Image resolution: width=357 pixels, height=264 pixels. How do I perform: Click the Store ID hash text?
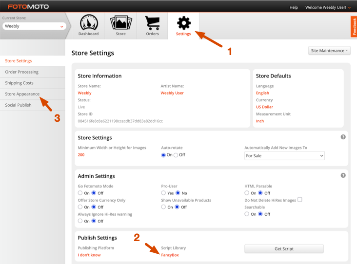[x=120, y=121]
